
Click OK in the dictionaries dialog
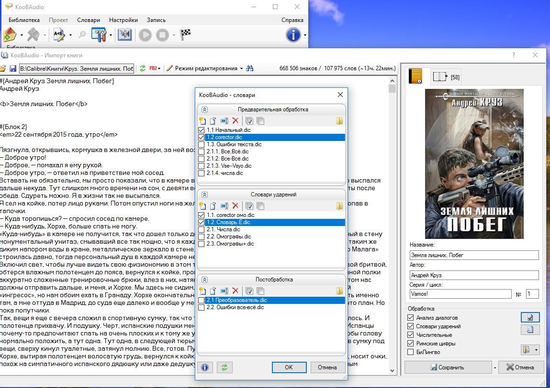(289, 367)
